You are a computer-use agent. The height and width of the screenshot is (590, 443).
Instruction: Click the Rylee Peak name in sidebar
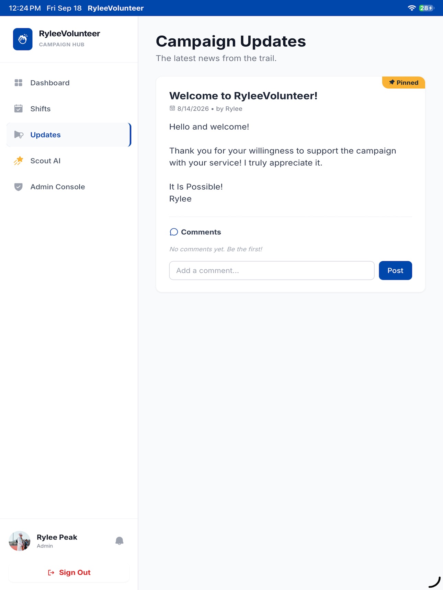coord(57,537)
